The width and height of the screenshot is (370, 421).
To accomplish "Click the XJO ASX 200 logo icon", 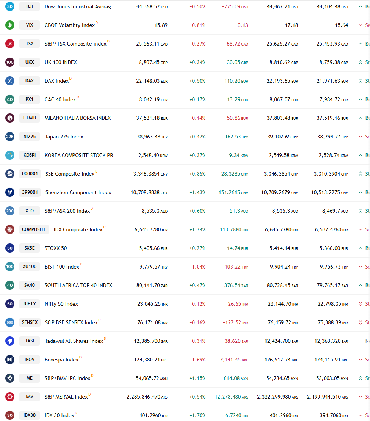I will click(x=10, y=211).
